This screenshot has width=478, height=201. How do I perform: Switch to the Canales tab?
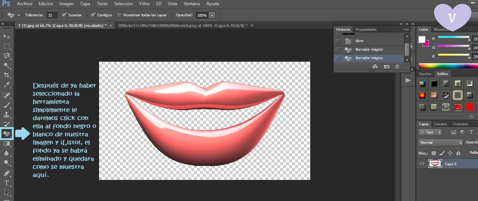coord(441,124)
